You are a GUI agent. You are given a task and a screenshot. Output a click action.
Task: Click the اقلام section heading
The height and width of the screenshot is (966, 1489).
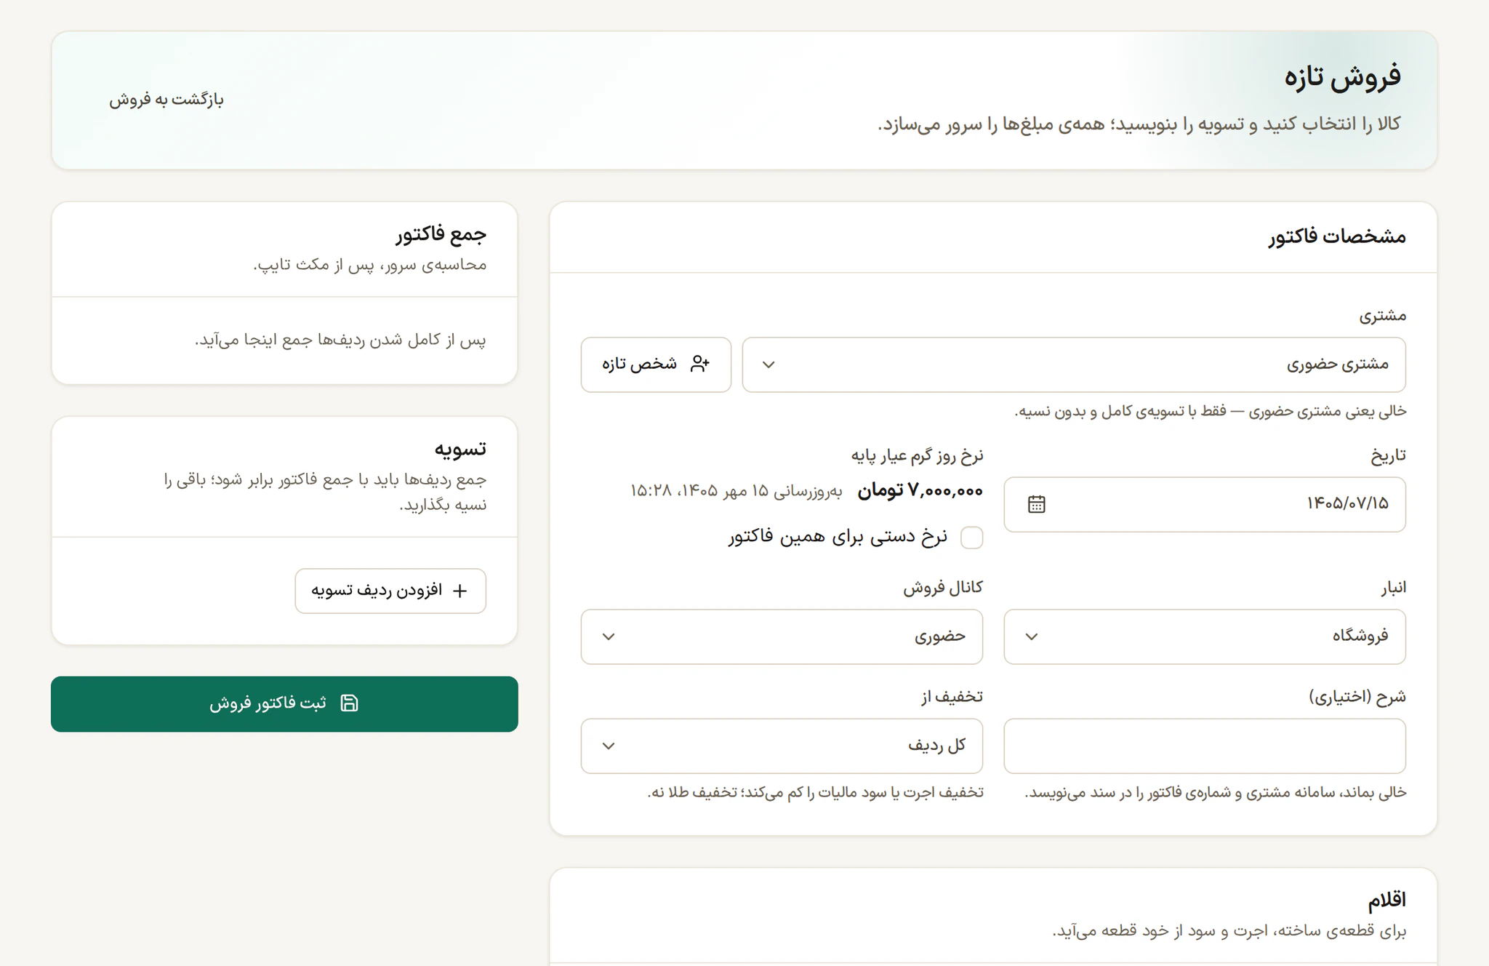1386,900
